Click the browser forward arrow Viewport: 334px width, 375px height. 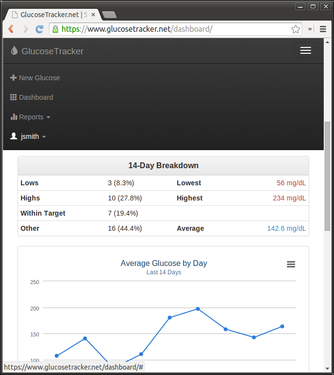[25, 29]
